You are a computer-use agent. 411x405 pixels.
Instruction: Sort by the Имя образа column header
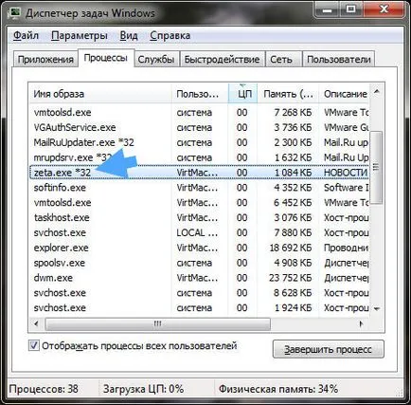pos(100,94)
